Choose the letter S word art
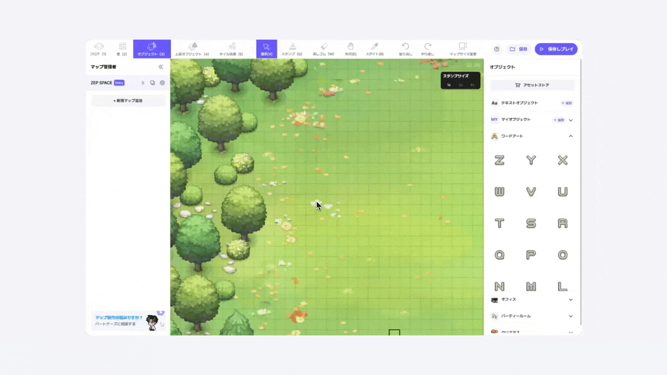 tap(531, 223)
